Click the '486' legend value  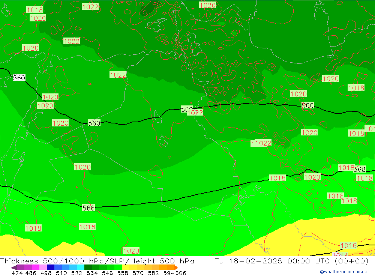pyautogui.click(x=31, y=273)
